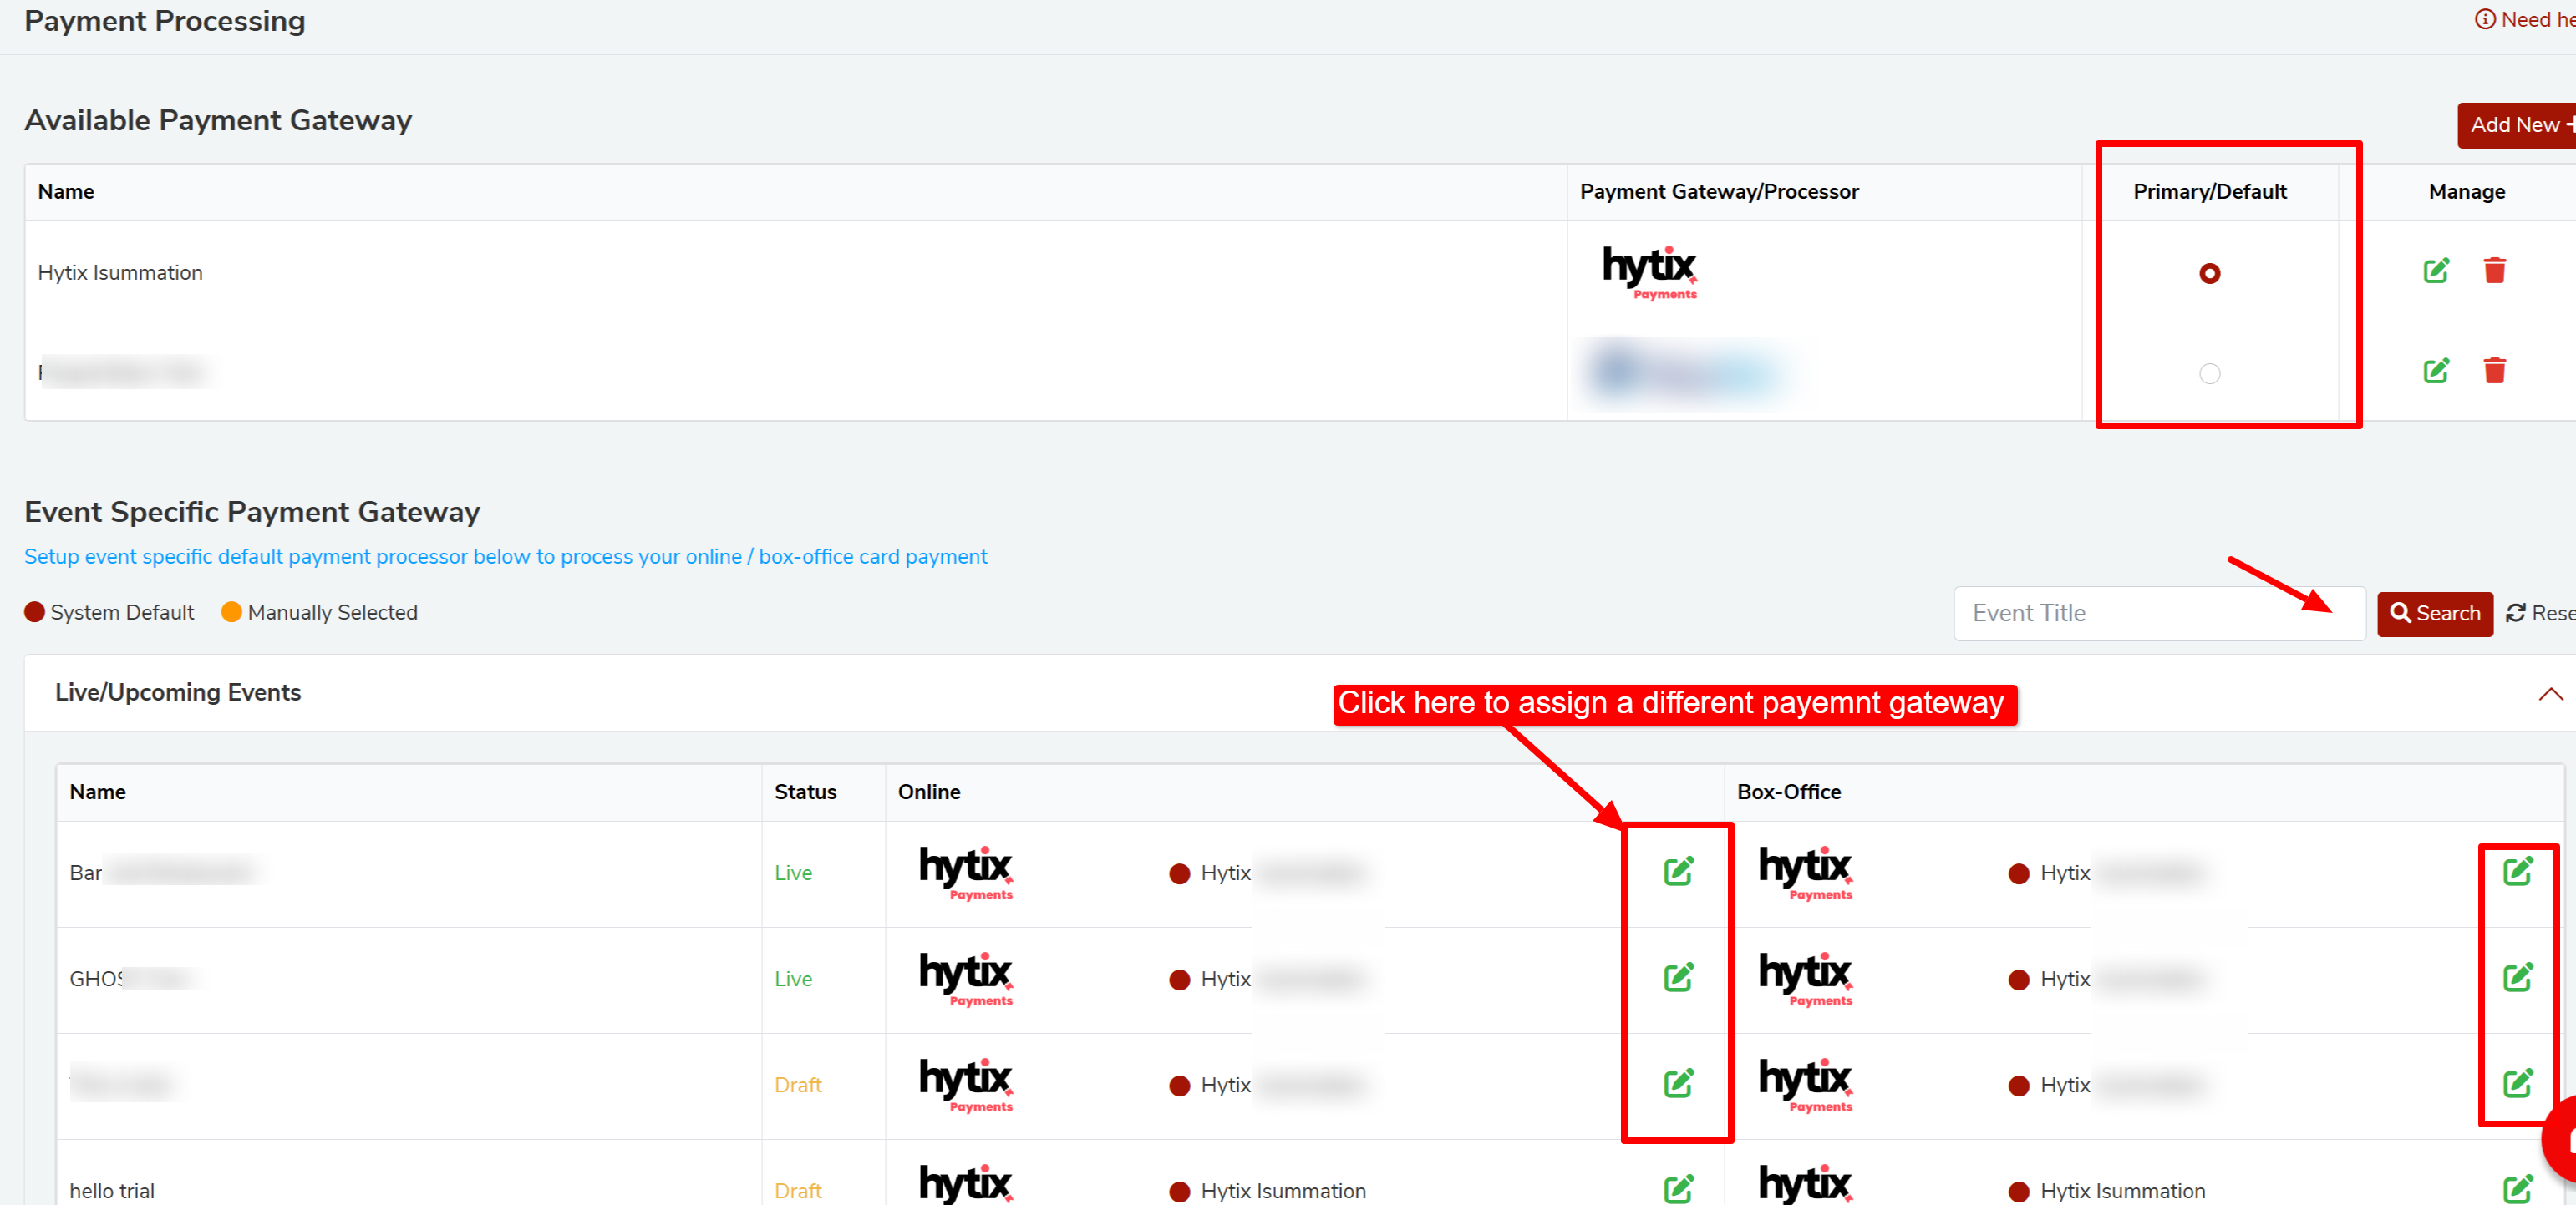2576x1205 pixels.
Task: Delete the Hytix Isummation gateway
Action: [2494, 271]
